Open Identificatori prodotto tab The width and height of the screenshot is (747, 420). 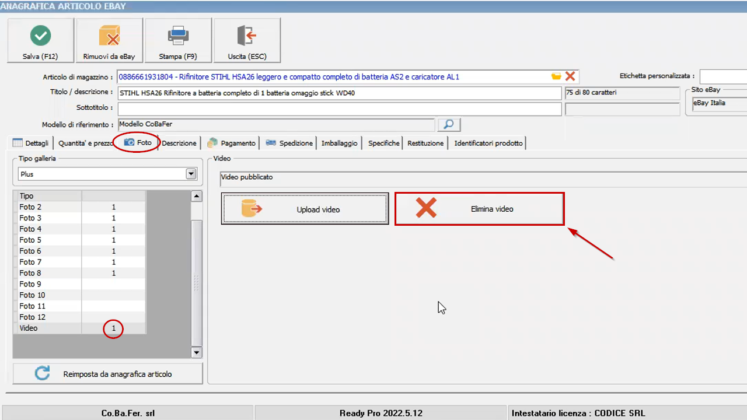(488, 143)
